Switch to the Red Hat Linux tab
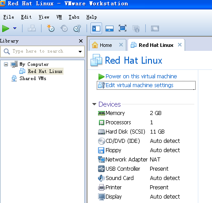Image resolution: width=212 pixels, height=203 pixels. coord(156,45)
